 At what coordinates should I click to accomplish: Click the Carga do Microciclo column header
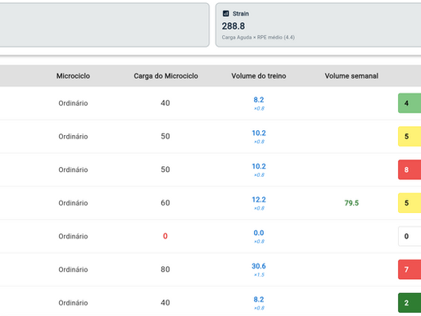pyautogui.click(x=165, y=76)
